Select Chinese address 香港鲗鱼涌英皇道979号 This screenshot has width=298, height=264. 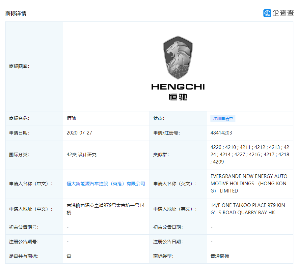pyautogui.click(x=105, y=209)
